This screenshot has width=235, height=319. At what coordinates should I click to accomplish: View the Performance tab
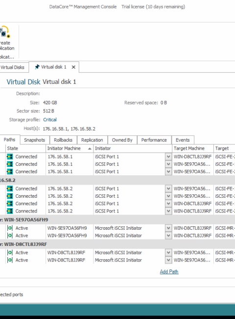[154, 140]
